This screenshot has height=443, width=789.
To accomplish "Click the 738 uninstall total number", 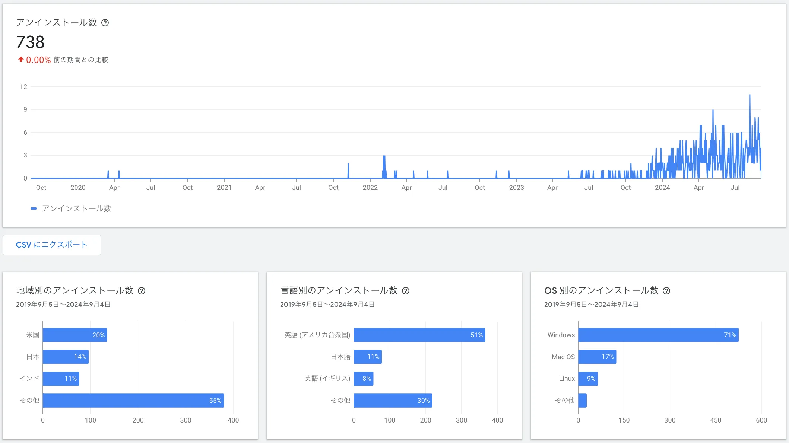I will (30, 42).
